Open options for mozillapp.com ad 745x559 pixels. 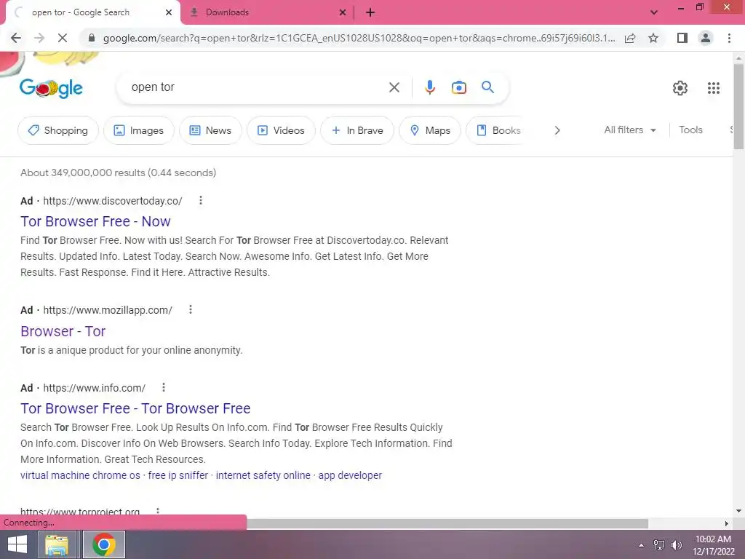point(190,310)
